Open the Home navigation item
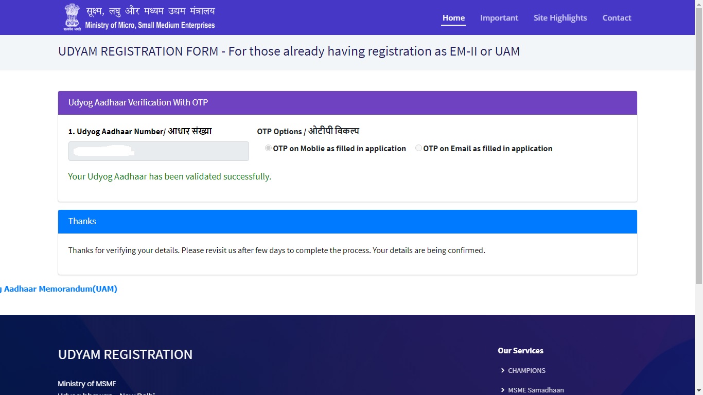703x395 pixels. coord(453,17)
